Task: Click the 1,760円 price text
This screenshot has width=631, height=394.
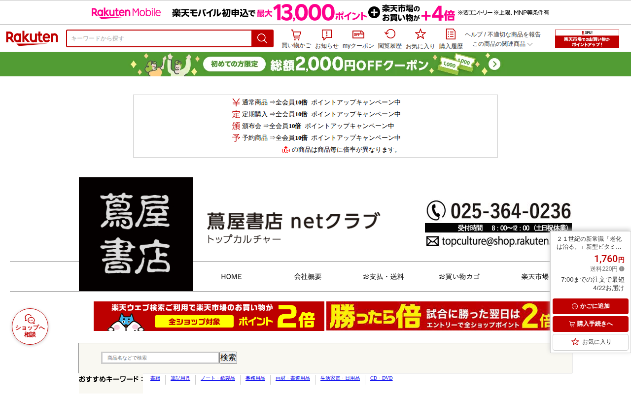Action: [x=609, y=259]
